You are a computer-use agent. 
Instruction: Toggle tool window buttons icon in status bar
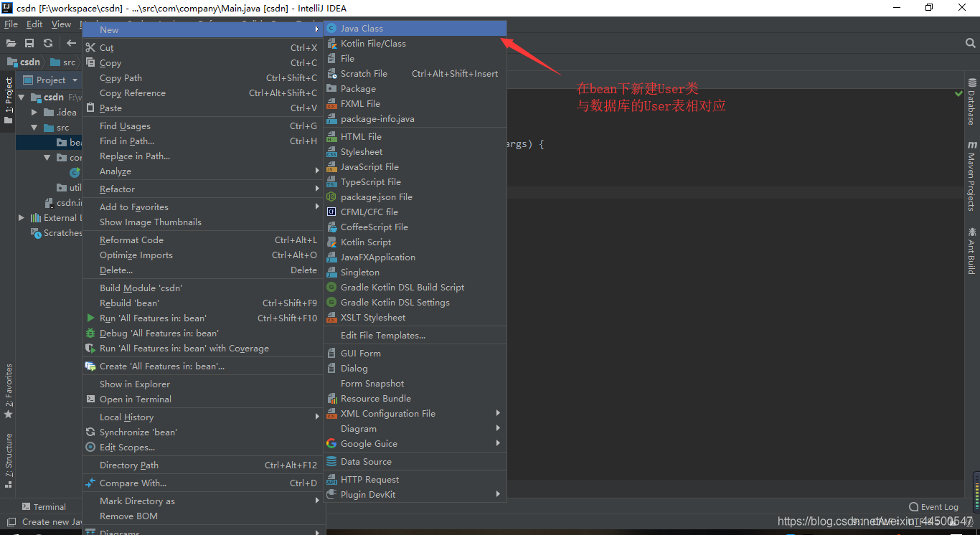pos(10,521)
